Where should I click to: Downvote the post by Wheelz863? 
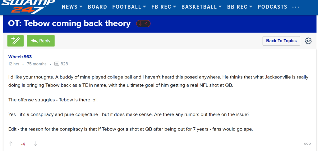(35, 144)
